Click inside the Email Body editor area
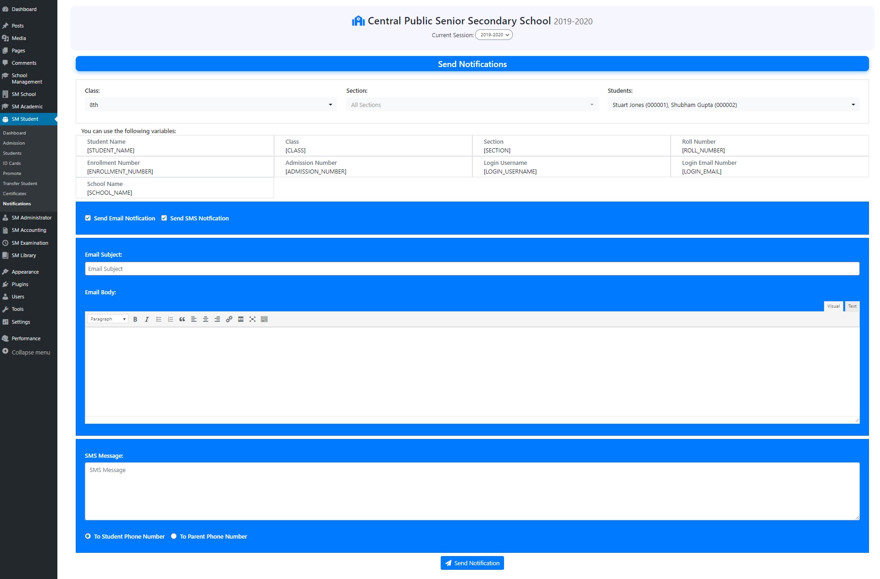Viewport: 880px width, 579px height. point(472,371)
